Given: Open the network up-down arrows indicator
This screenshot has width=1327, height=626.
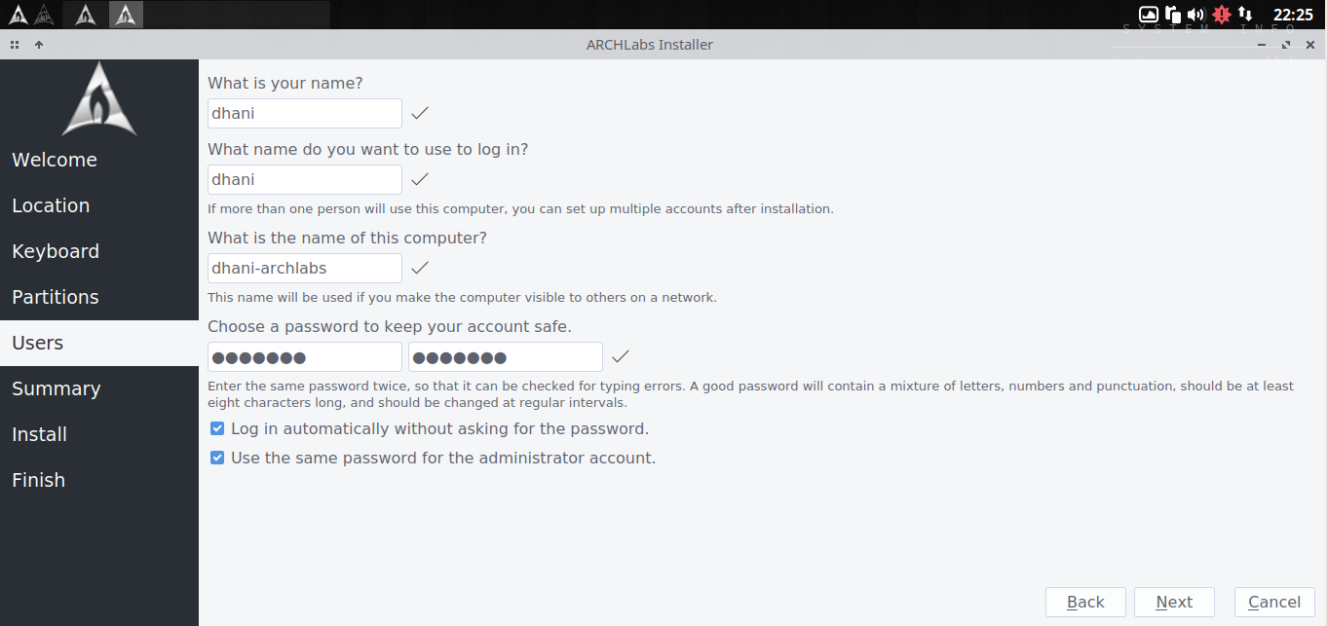Looking at the screenshot, I should tap(1246, 15).
